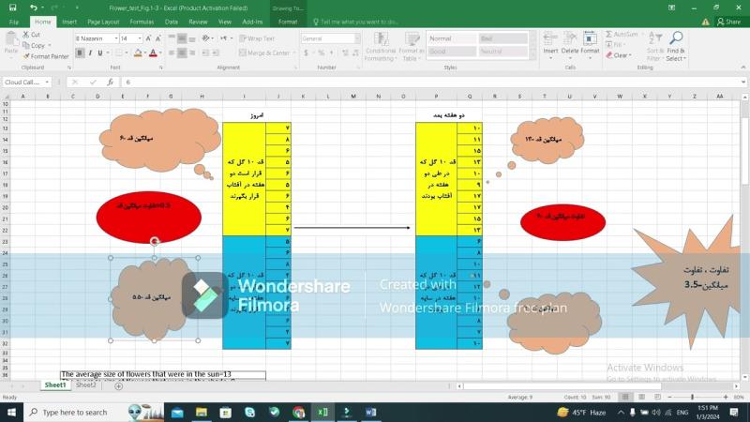Expand the cell Styles gallery

pos(532,55)
